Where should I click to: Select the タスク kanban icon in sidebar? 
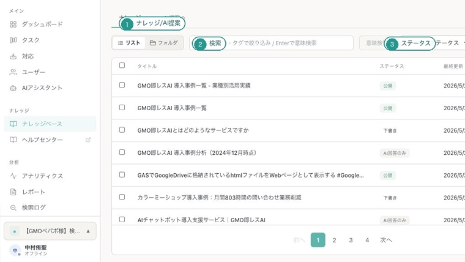(x=13, y=40)
